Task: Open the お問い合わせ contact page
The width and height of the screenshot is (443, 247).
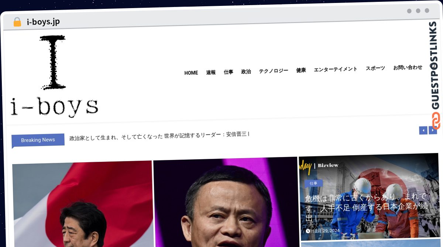Action: [408, 67]
